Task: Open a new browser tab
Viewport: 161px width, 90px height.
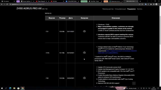Action: tap(140, 1)
